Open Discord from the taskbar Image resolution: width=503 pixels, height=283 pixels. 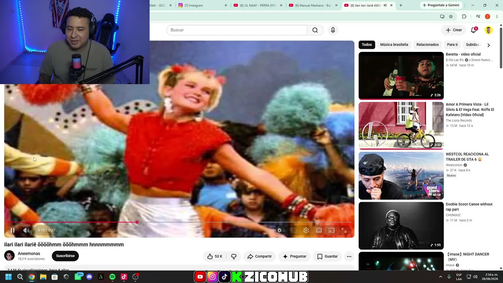point(89,277)
